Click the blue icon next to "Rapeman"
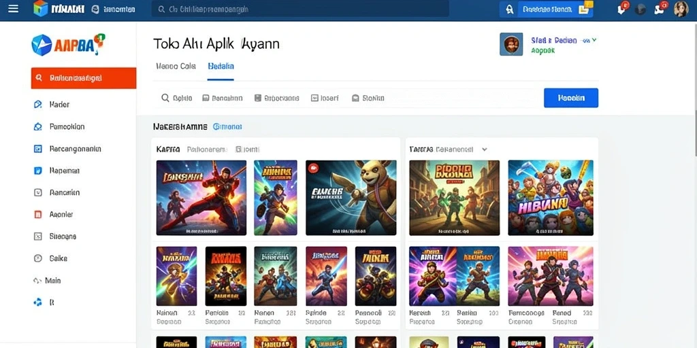This screenshot has height=348, width=697. 38,171
